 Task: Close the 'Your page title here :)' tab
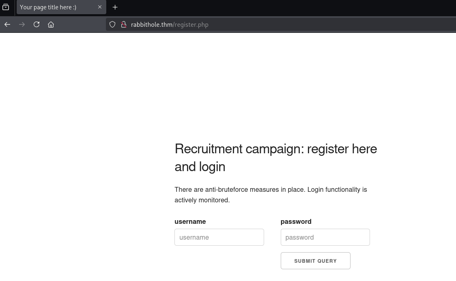[x=100, y=7]
